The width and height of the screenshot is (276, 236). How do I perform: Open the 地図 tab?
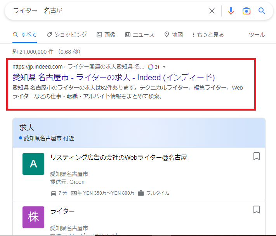click(x=174, y=35)
